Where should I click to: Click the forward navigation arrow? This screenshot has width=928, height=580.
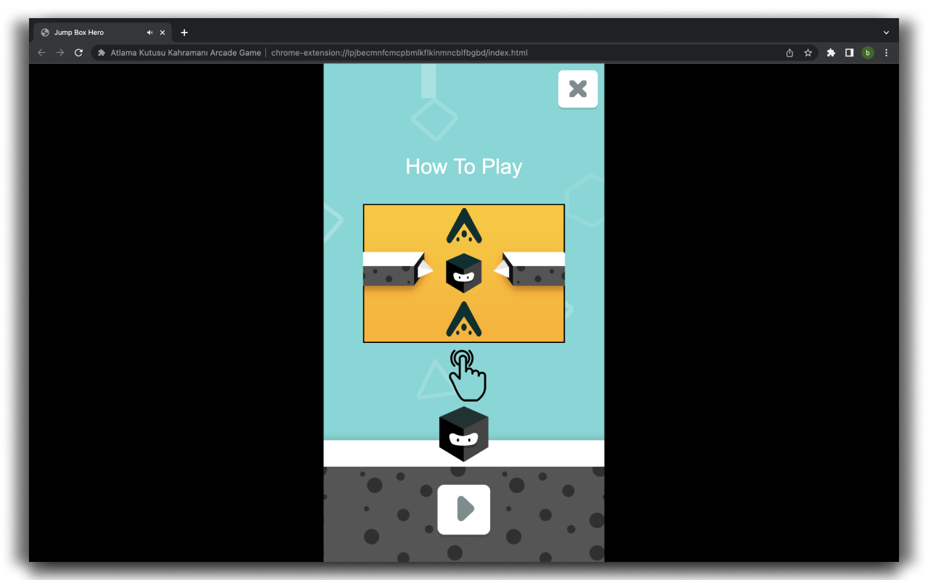click(60, 52)
